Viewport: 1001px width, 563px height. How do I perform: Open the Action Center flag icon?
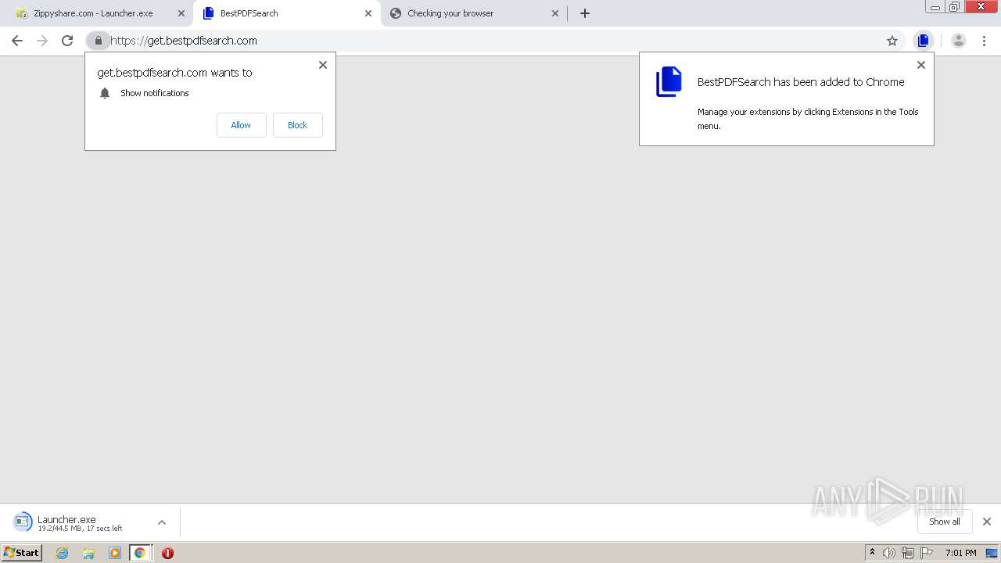coord(927,553)
